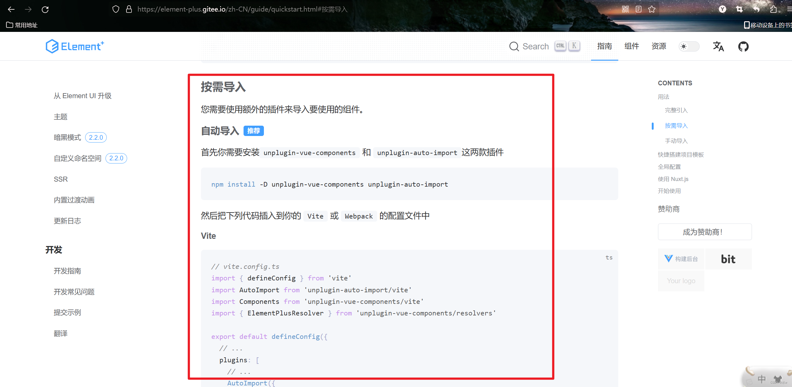Image resolution: width=792 pixels, height=387 pixels.
Task: Jump to 全局配置 in contents
Action: point(669,167)
